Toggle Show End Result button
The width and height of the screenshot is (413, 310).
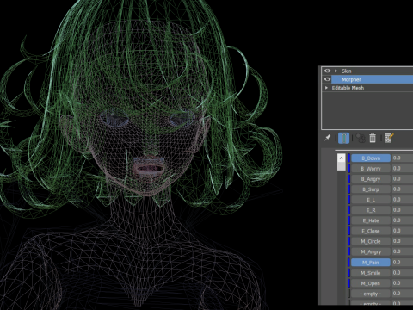[x=343, y=138]
